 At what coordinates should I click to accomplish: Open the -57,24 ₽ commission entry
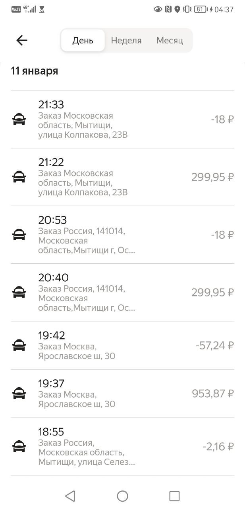coord(214,345)
